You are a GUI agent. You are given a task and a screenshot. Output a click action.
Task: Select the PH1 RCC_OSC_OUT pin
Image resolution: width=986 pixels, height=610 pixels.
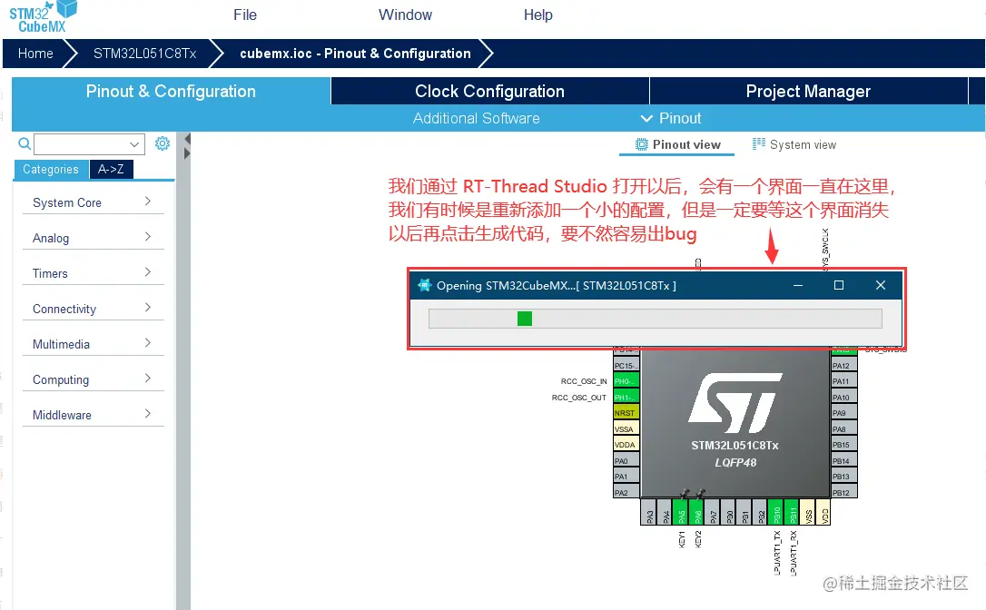626,397
